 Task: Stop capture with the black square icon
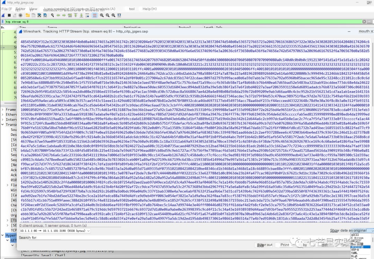[x=9, y=15]
